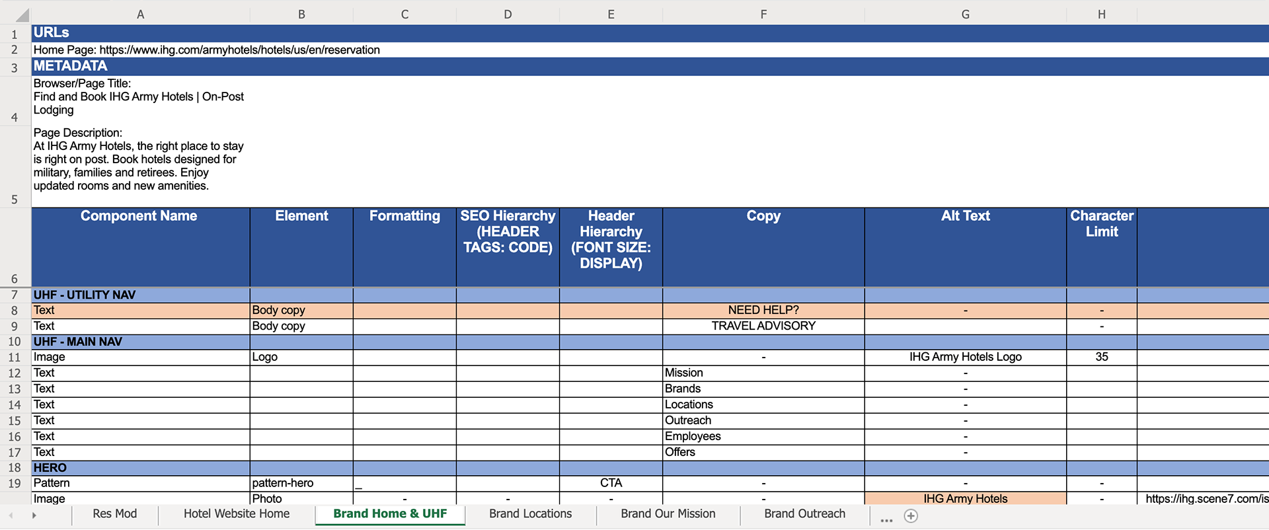
Task: Switch to the Brand Our Mission tab
Action: pyautogui.click(x=668, y=513)
